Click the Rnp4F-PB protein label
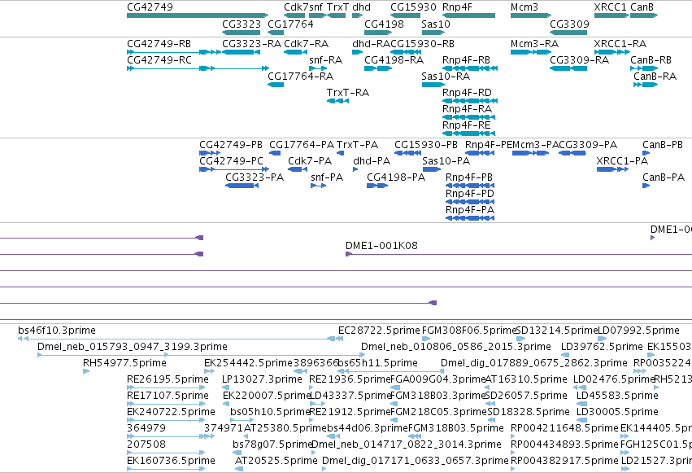This screenshot has width=692, height=473. [468, 177]
